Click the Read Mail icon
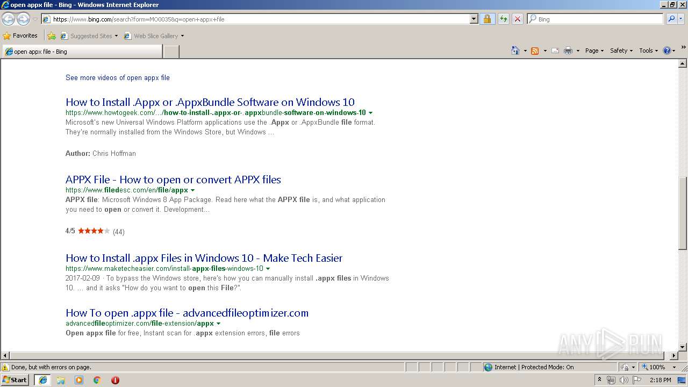The image size is (688, 387). coord(555,51)
